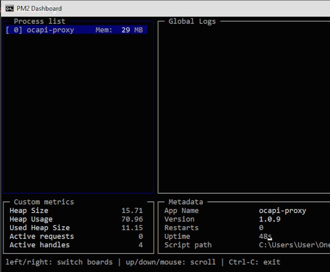The height and width of the screenshot is (272, 330).
Task: Click the Process list panel title
Action: [39, 21]
